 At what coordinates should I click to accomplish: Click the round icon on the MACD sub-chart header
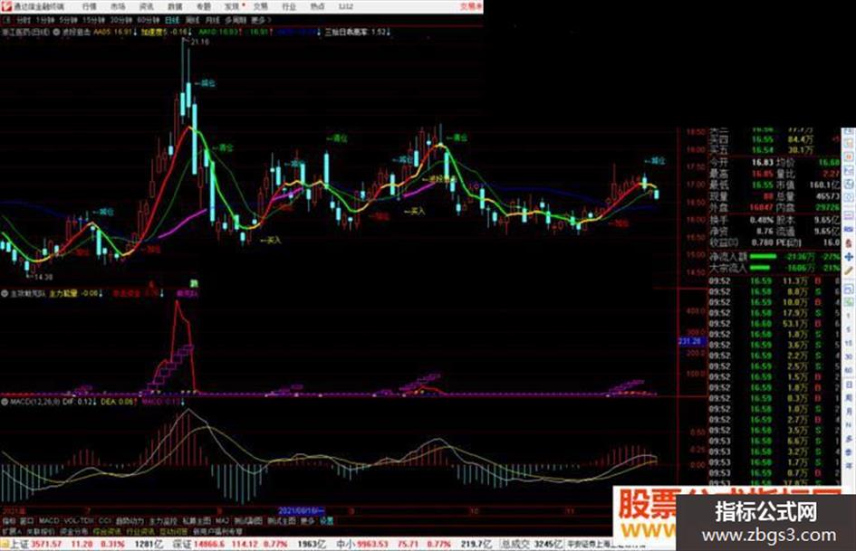click(5, 402)
